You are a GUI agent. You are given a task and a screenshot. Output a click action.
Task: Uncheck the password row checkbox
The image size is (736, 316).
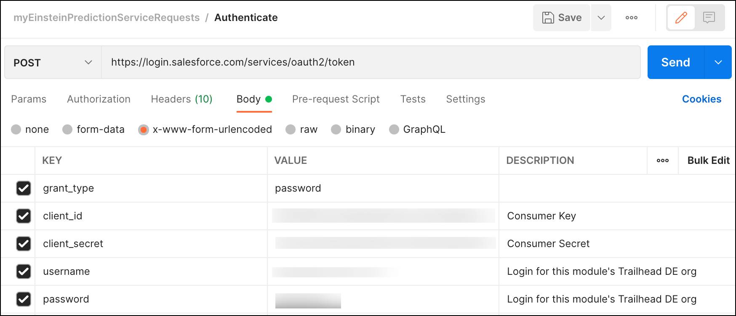(x=24, y=299)
